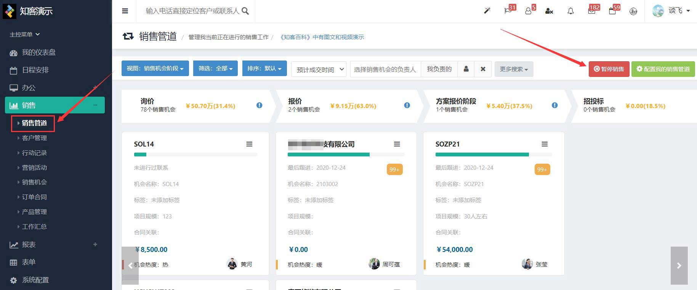The width and height of the screenshot is (697, 290).
Task: Click the magic wand icon in top bar
Action: (x=487, y=11)
